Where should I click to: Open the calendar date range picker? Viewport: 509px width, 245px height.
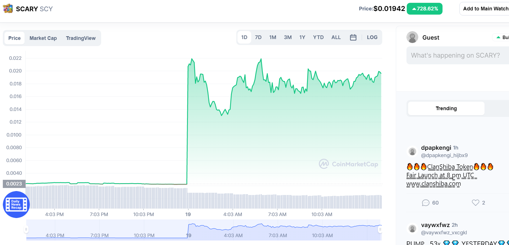click(353, 37)
